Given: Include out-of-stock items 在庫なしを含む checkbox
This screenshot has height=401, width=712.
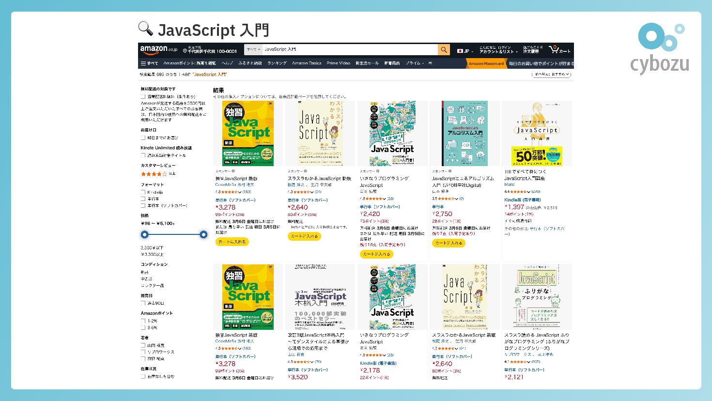Looking at the screenshot, I should (x=143, y=377).
